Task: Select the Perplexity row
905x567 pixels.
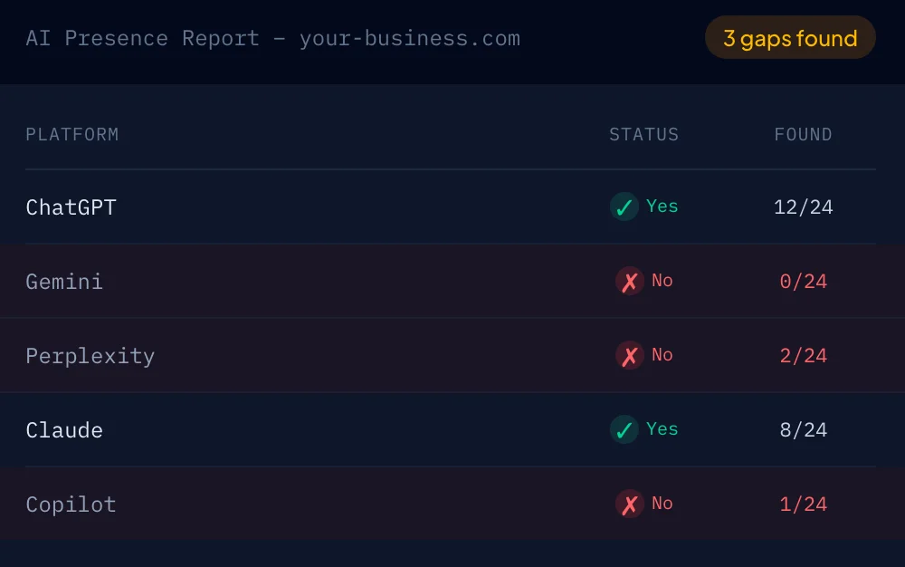Action: (x=362, y=355)
